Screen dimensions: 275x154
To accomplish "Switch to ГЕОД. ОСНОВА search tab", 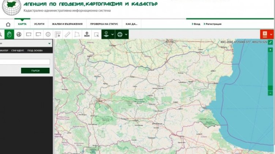I will [x=35, y=51].
